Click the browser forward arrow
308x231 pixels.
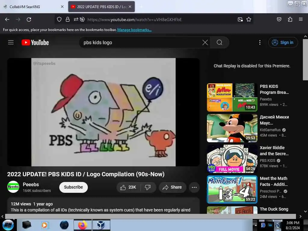[x=18, y=20]
